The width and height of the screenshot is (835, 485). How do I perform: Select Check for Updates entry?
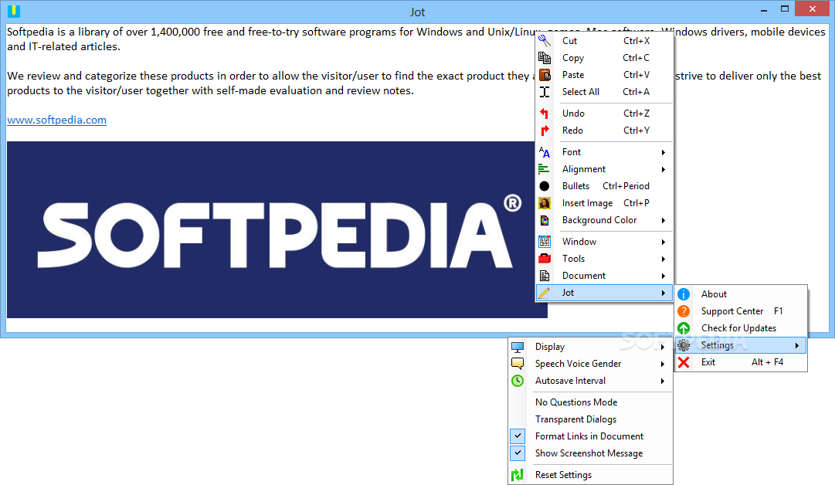point(741,328)
